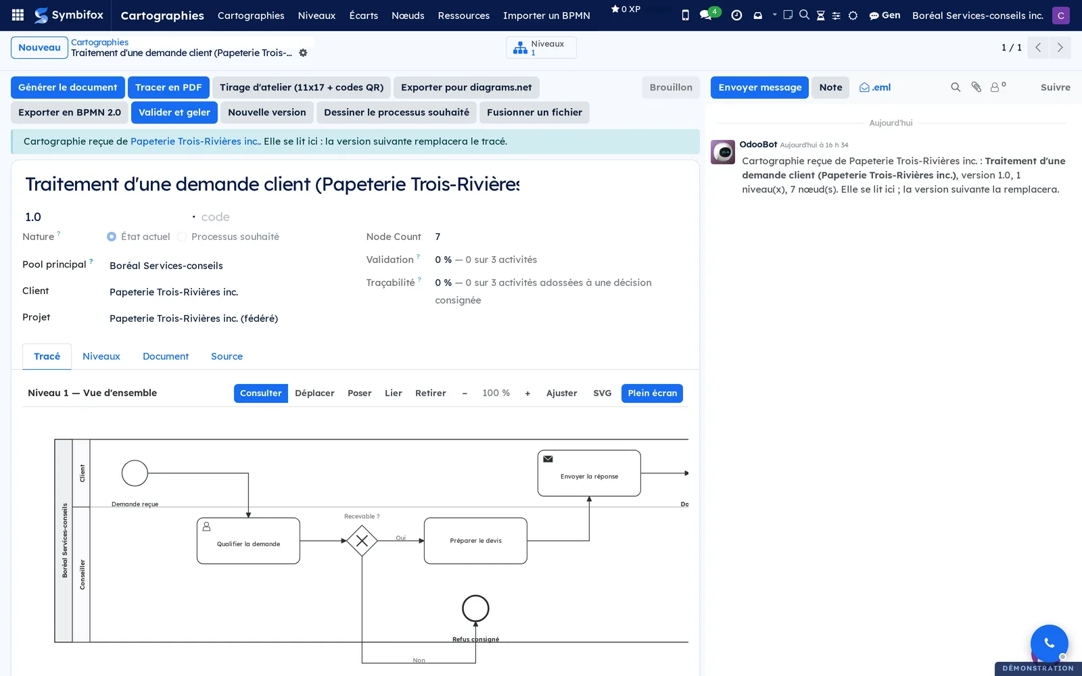Screen dimensions: 1082x676
Task: Select the Processus souhaité radio option
Action: point(182,237)
